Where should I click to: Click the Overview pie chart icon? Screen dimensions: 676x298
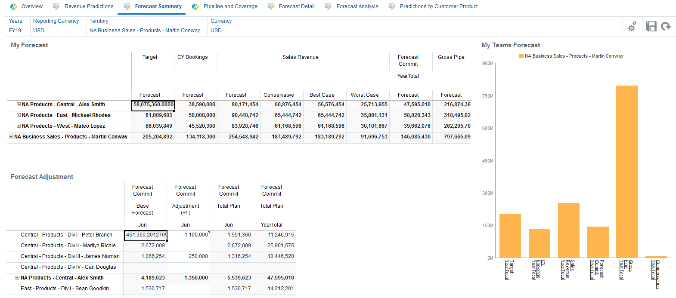pos(14,6)
